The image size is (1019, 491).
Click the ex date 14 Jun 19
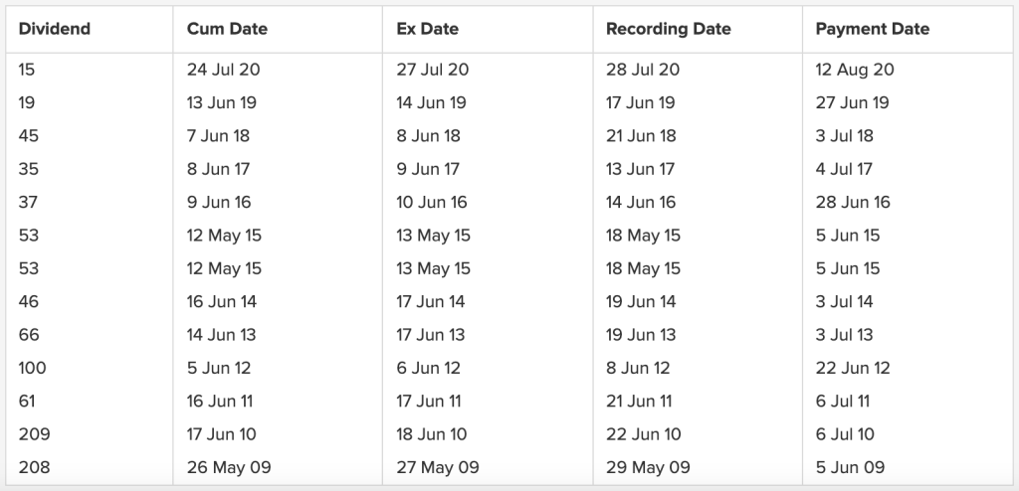[x=431, y=102]
